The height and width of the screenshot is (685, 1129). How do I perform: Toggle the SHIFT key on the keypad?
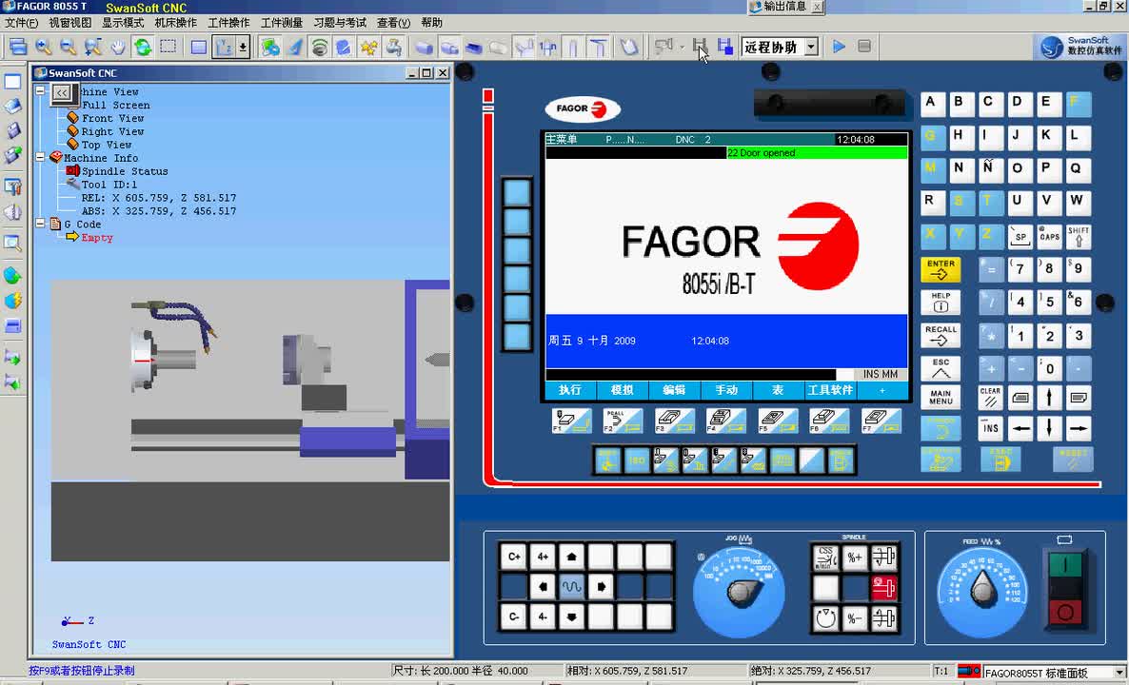[1079, 235]
